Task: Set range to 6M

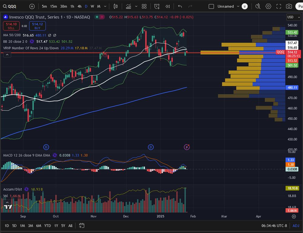Action: pyautogui.click(x=39, y=226)
